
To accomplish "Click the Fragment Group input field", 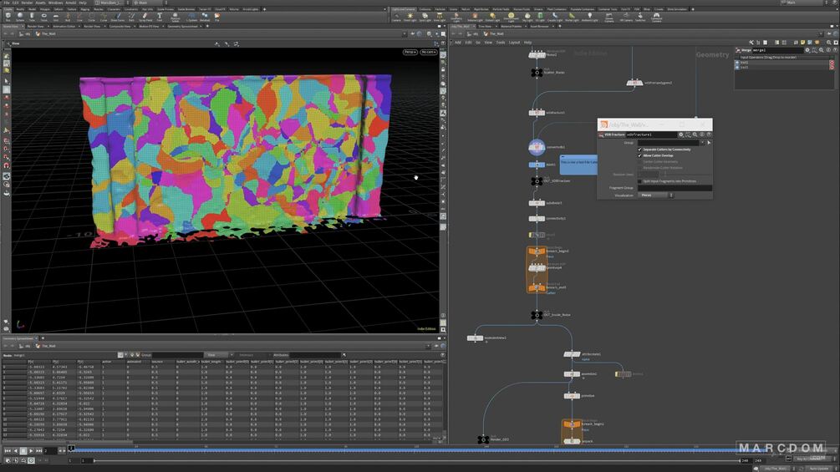I will [x=674, y=188].
